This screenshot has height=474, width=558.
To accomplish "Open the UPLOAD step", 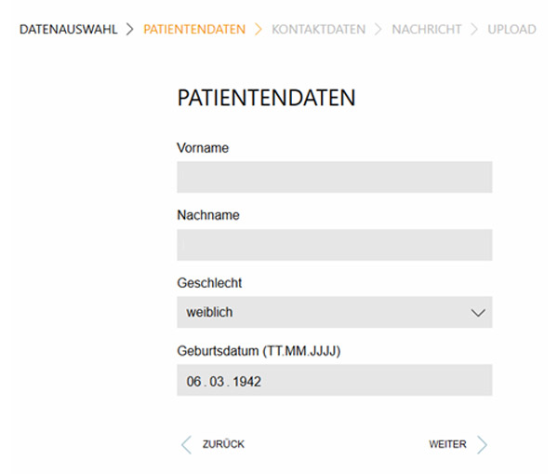I will [x=511, y=30].
